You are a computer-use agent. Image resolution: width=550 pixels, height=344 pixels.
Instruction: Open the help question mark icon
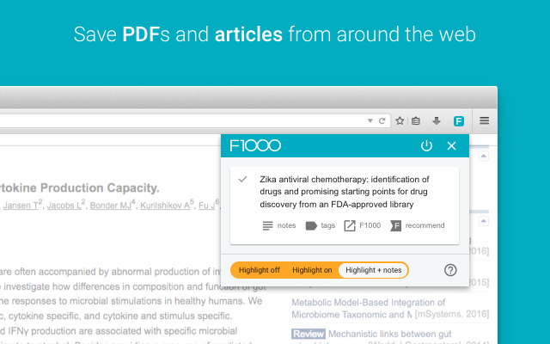coord(450,270)
